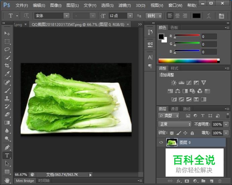Select the Hand tool
This screenshot has height=185, width=232.
7,180
